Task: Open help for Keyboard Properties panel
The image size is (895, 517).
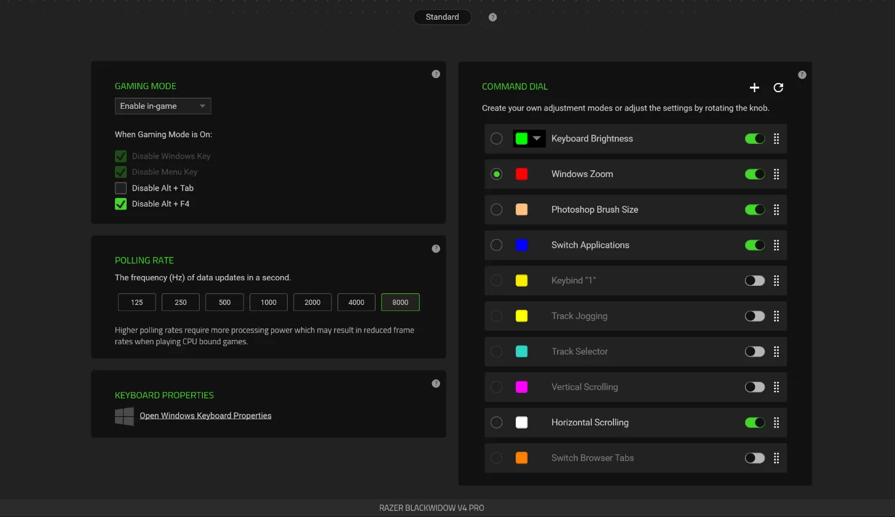Action: coord(436,383)
